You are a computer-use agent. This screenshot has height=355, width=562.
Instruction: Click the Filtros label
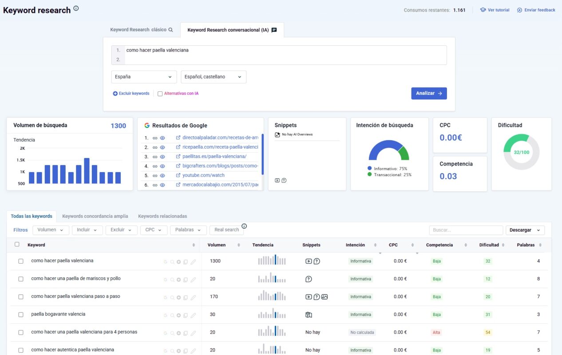[x=20, y=230]
